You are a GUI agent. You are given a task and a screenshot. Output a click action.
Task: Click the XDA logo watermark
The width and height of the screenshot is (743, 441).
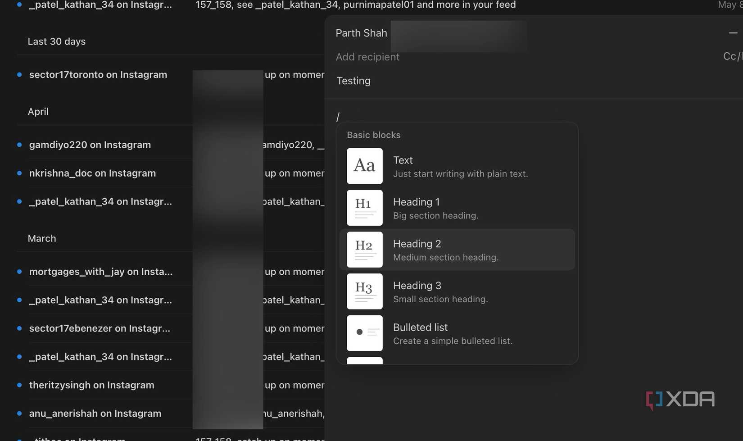coord(680,399)
